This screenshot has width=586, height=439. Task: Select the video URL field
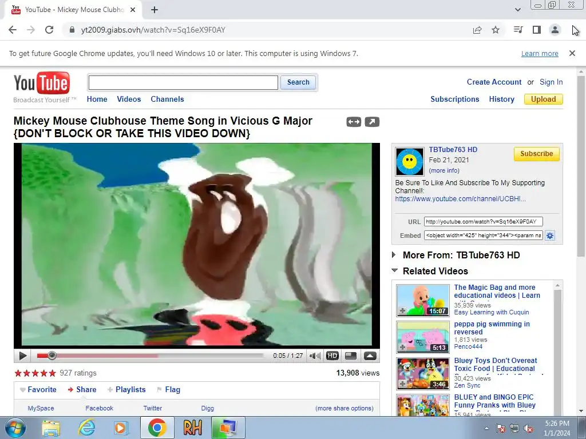pos(483,221)
